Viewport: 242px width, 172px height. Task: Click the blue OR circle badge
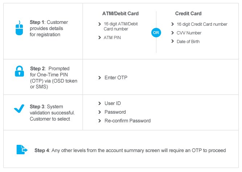coord(156,33)
